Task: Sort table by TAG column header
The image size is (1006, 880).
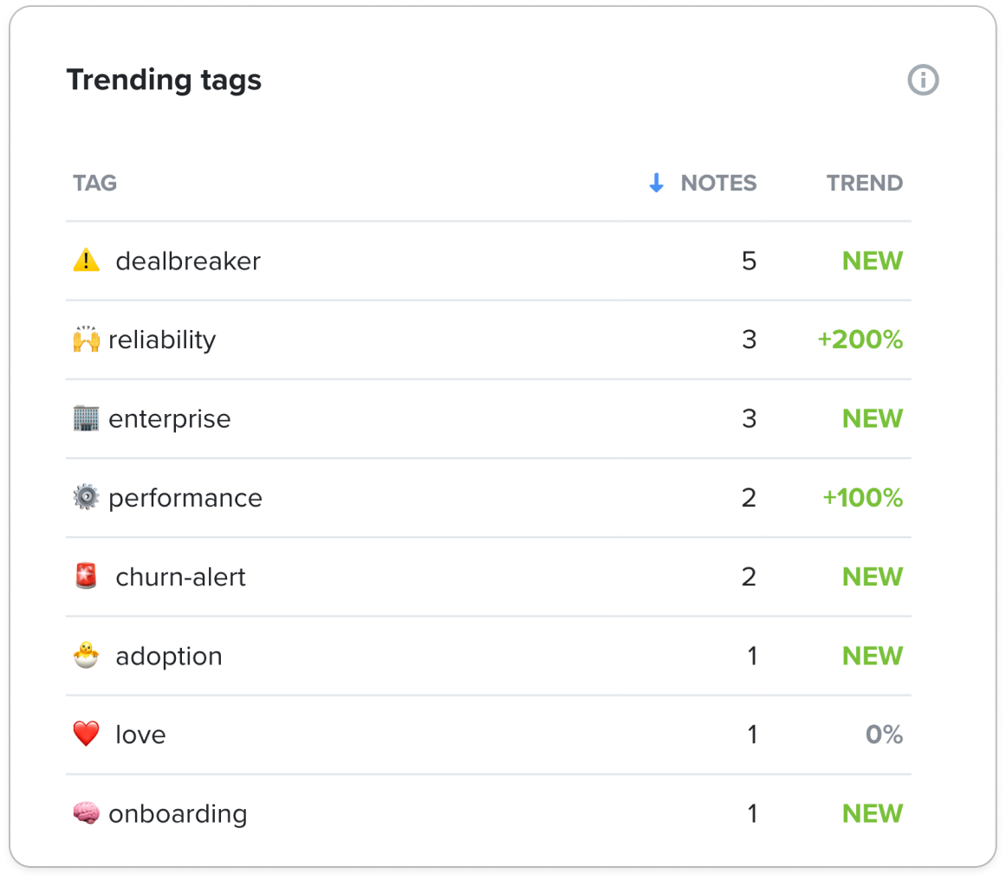Action: (x=95, y=183)
